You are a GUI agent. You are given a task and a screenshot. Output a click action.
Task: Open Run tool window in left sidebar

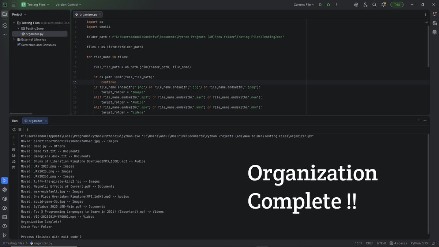click(4, 180)
